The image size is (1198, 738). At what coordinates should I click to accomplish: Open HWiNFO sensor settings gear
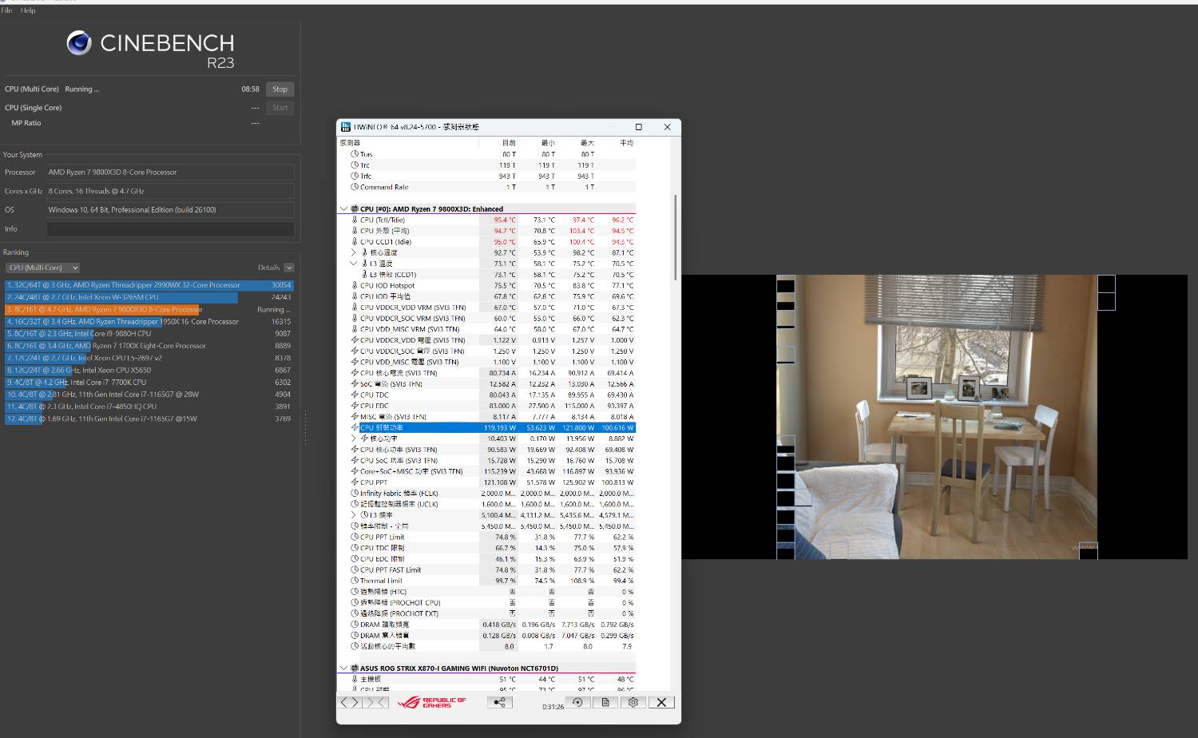click(633, 702)
